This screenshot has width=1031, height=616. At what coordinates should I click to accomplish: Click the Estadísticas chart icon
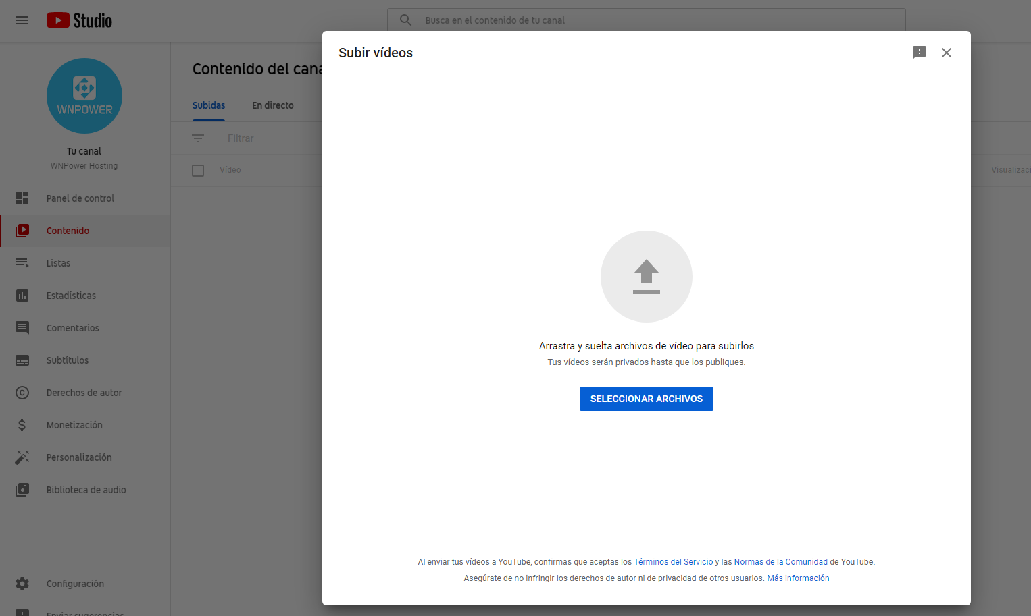pyautogui.click(x=22, y=296)
